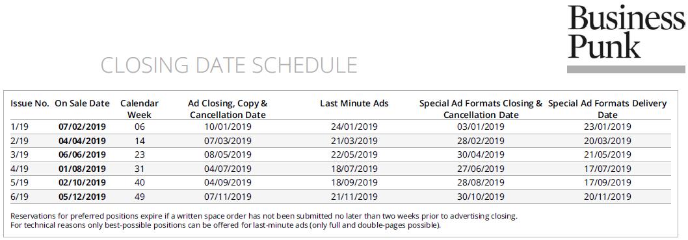Select calendar week 40 cell
688x240 pixels.
coord(140,183)
